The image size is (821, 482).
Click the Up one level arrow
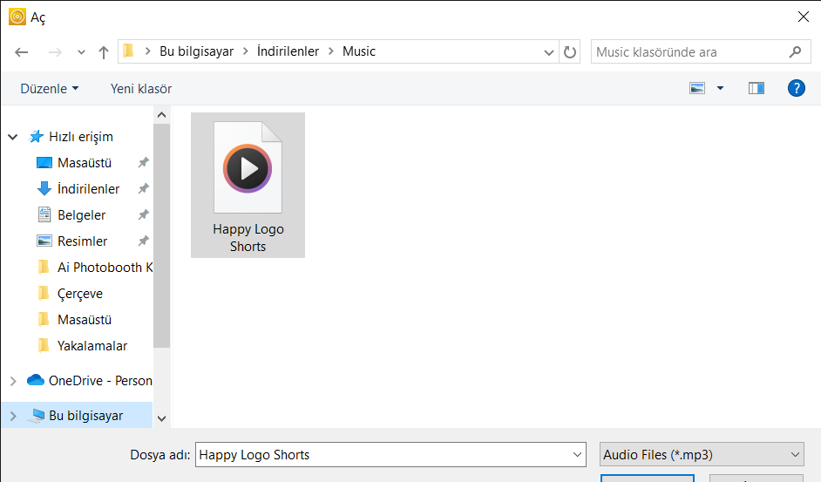pos(104,52)
